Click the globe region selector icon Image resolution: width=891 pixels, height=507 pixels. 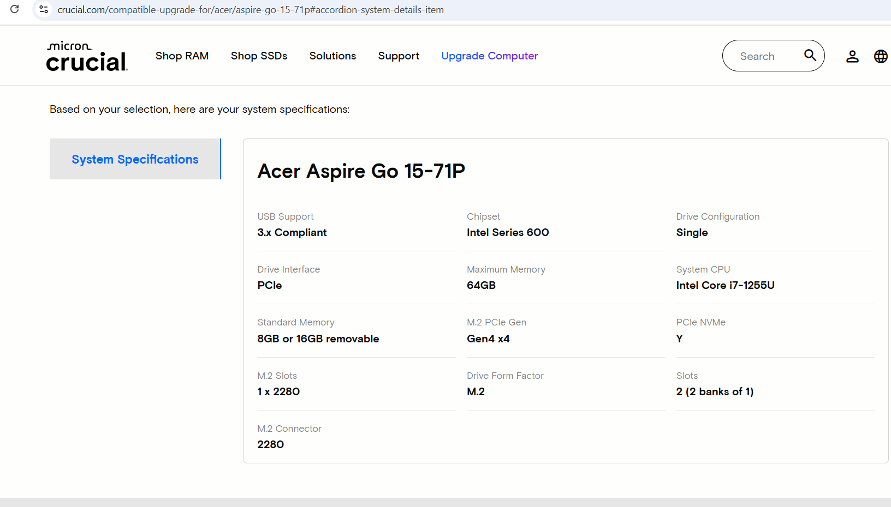881,56
